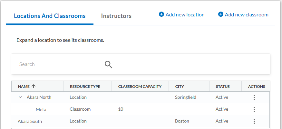Open actions menu for Akara North
282x129 pixels.
(x=254, y=97)
